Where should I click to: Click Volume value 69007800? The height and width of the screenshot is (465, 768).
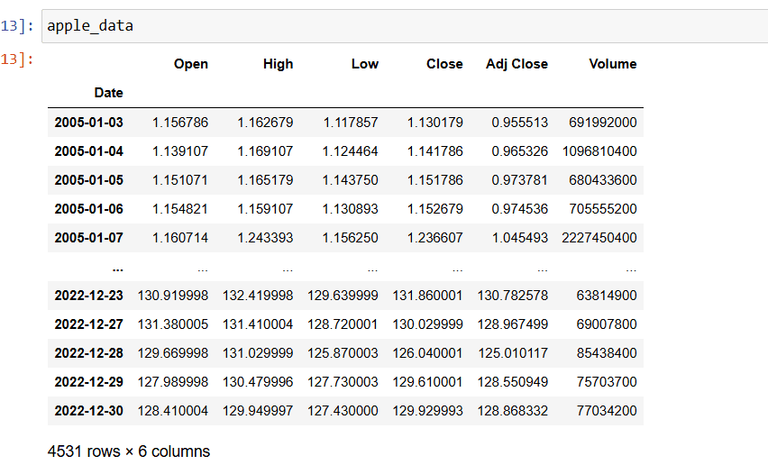607,324
